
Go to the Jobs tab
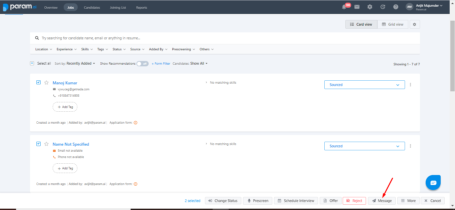tap(71, 7)
